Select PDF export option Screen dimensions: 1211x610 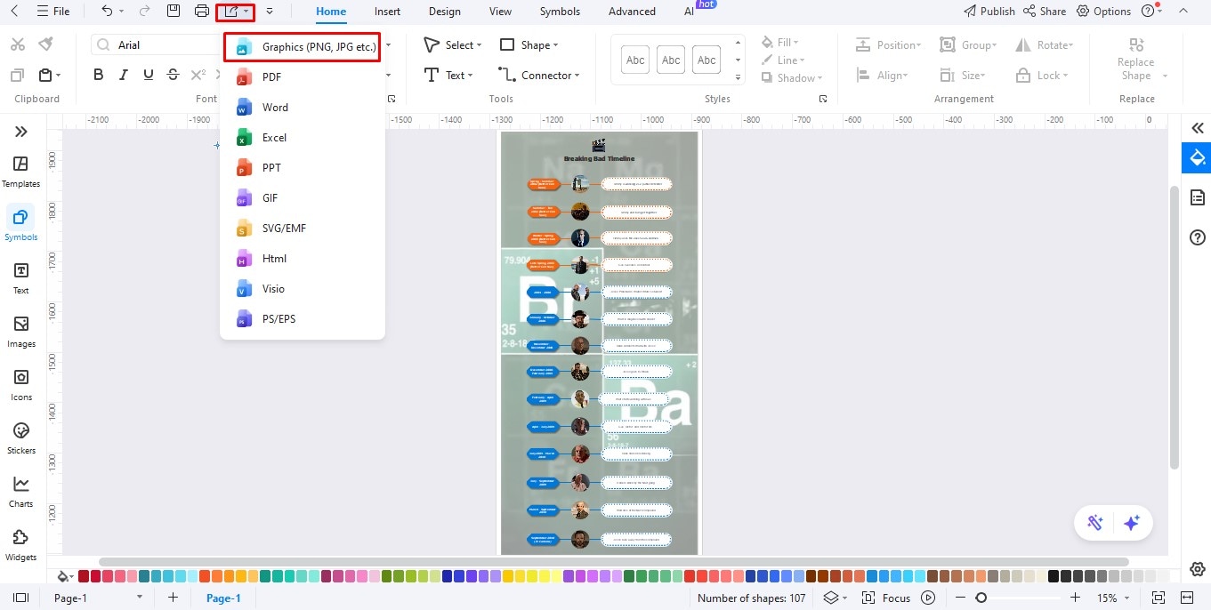click(x=303, y=77)
